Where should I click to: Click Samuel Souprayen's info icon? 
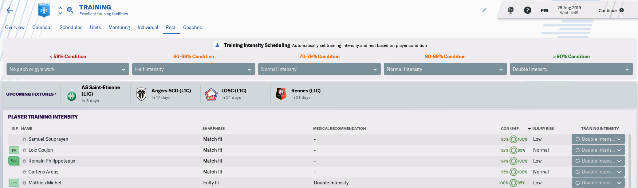pos(24,139)
